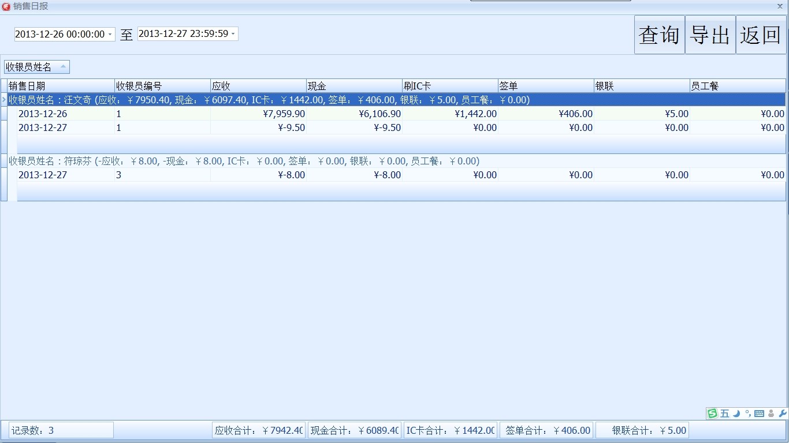Click the ¥1,442.00 IC卡 cell
Image resolution: width=789 pixels, height=443 pixels.
450,114
